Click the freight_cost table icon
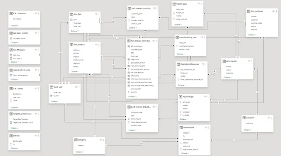This screenshot has width=281, height=156. [x=174, y=4]
